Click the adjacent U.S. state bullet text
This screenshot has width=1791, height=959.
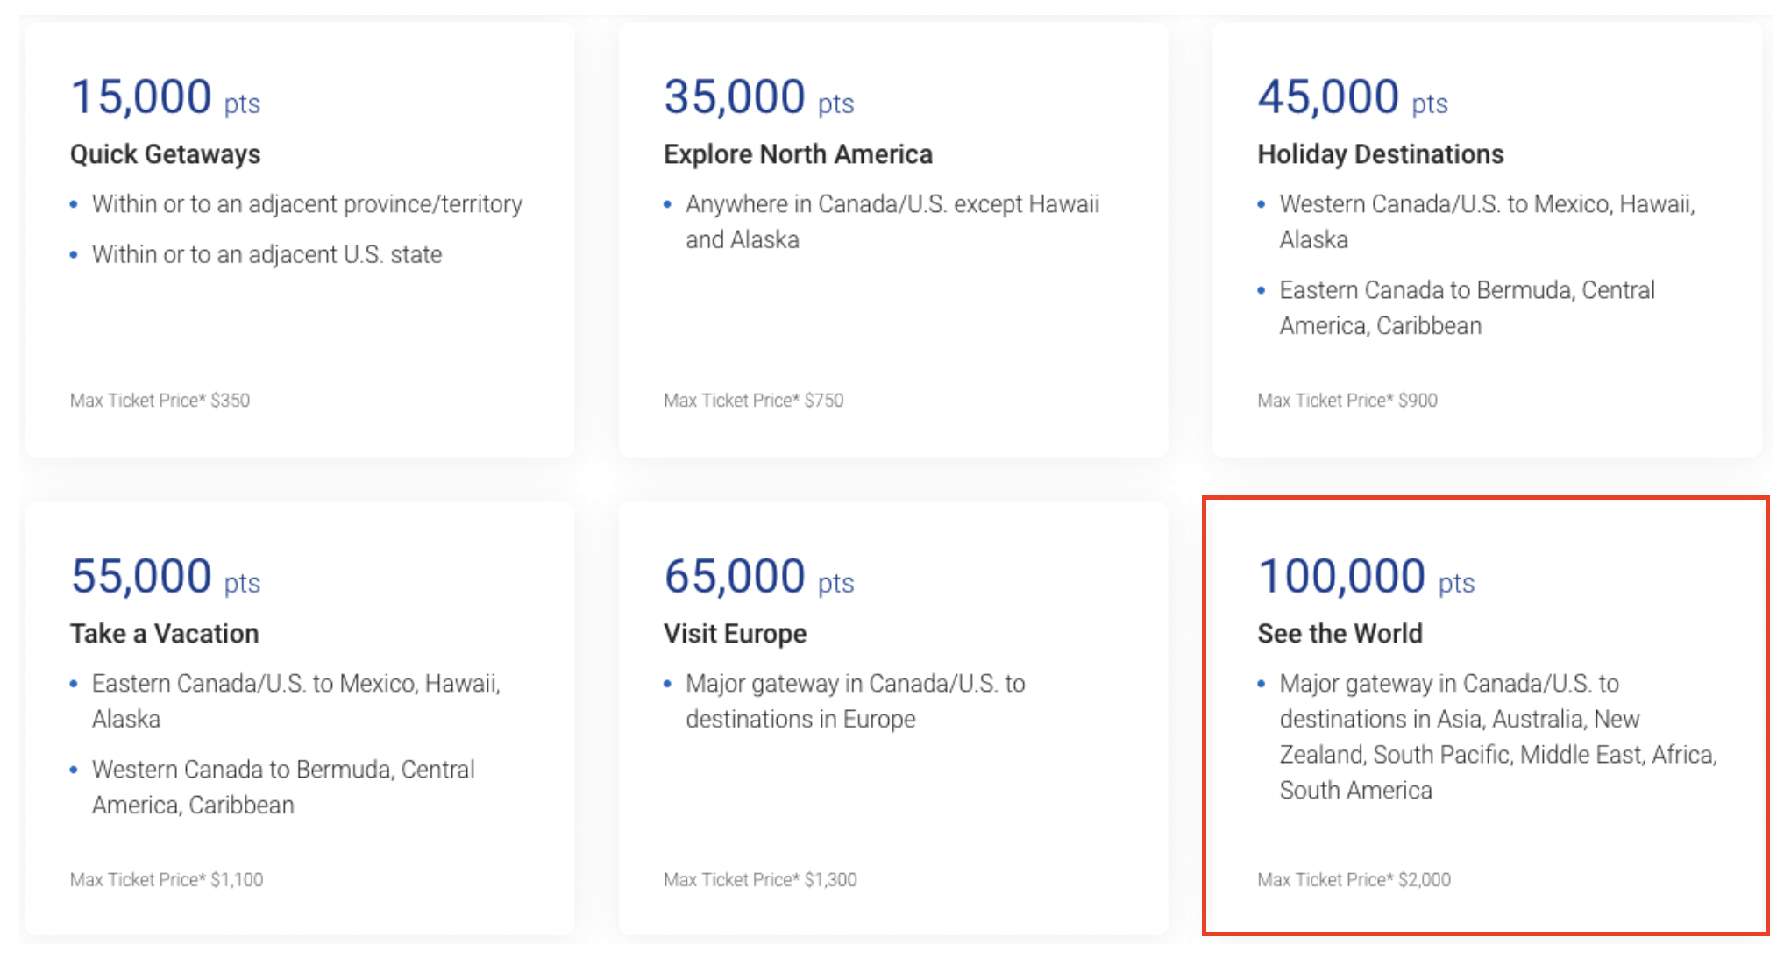267,255
